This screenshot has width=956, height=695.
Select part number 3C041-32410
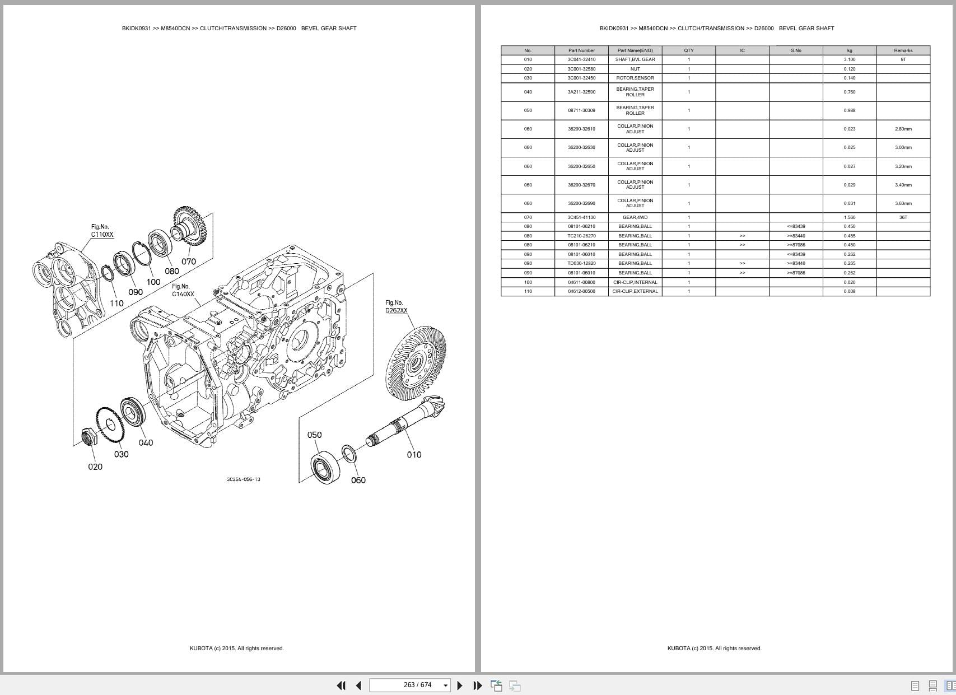point(581,59)
